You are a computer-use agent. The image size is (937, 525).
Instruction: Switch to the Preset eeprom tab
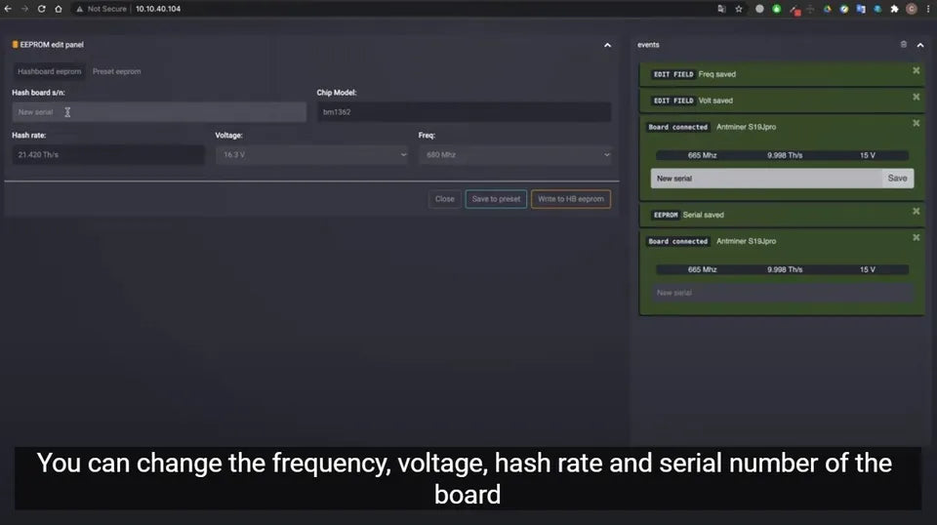pyautogui.click(x=115, y=71)
